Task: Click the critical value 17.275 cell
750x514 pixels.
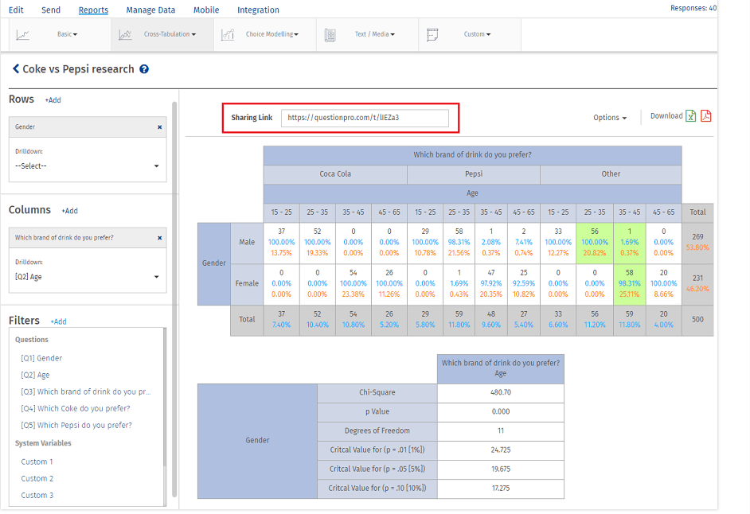Action: click(x=501, y=489)
